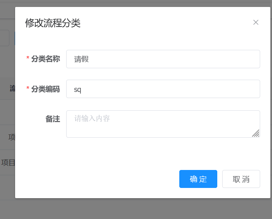Grab the 备注 textarea resize handle
The width and height of the screenshot is (272, 219).
pyautogui.click(x=256, y=133)
